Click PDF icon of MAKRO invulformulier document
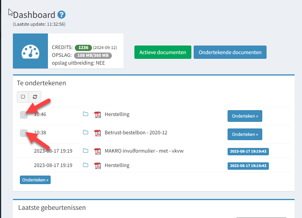The height and width of the screenshot is (218, 302). [x=98, y=151]
